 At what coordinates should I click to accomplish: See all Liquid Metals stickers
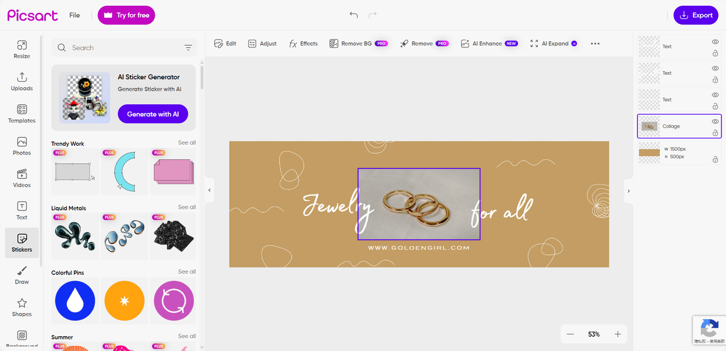[187, 208]
